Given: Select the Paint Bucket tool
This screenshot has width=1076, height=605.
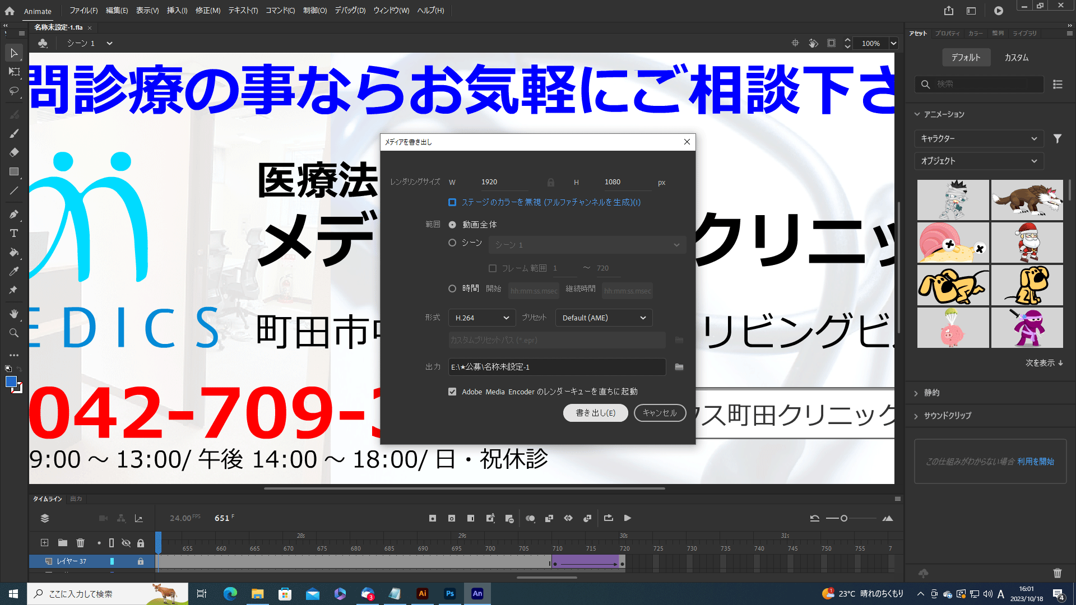Looking at the screenshot, I should 14,252.
